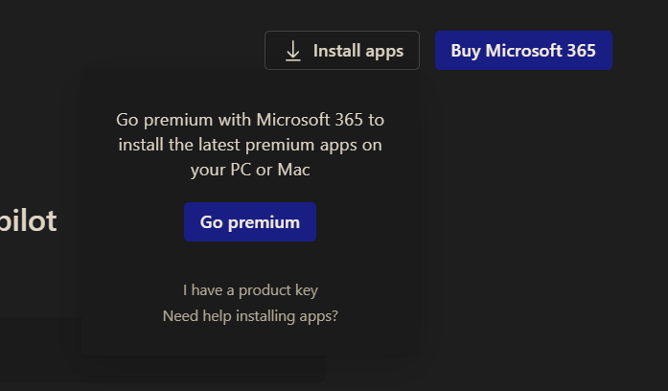Click the "Install apps" text label
Screen dimensions: 668x391
pos(358,51)
